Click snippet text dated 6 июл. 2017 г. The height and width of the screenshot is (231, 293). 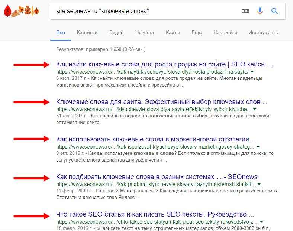tap(159, 82)
